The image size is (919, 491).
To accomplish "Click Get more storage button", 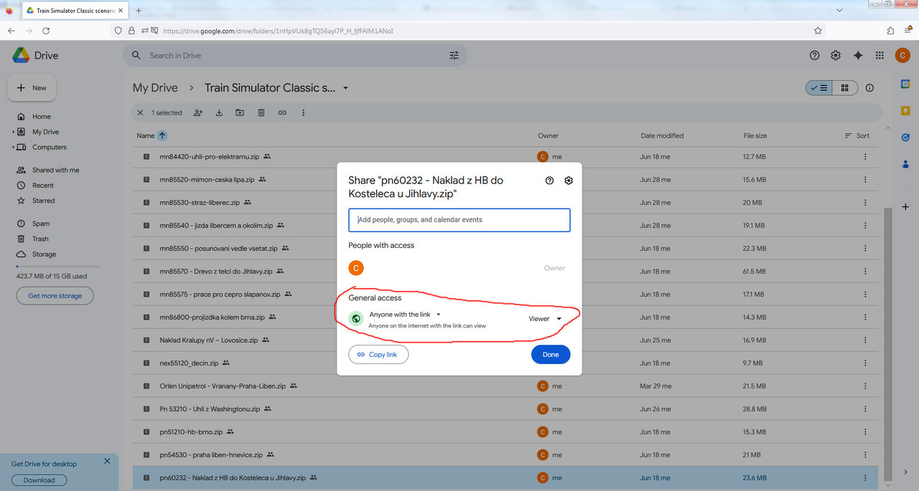I will click(x=55, y=296).
